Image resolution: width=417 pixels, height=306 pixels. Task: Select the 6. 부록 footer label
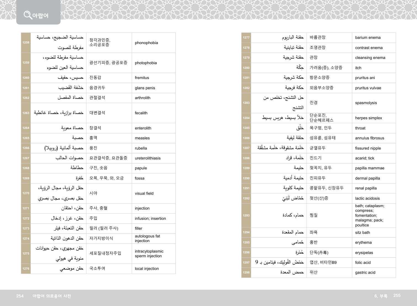click(381, 296)
